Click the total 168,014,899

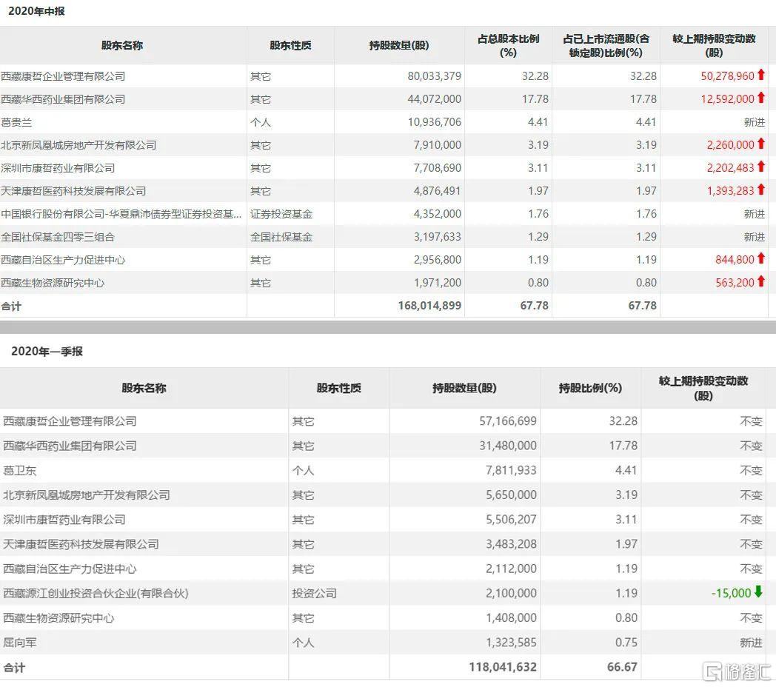point(429,306)
